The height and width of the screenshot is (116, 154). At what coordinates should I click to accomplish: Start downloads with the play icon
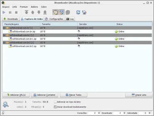point(4,12)
